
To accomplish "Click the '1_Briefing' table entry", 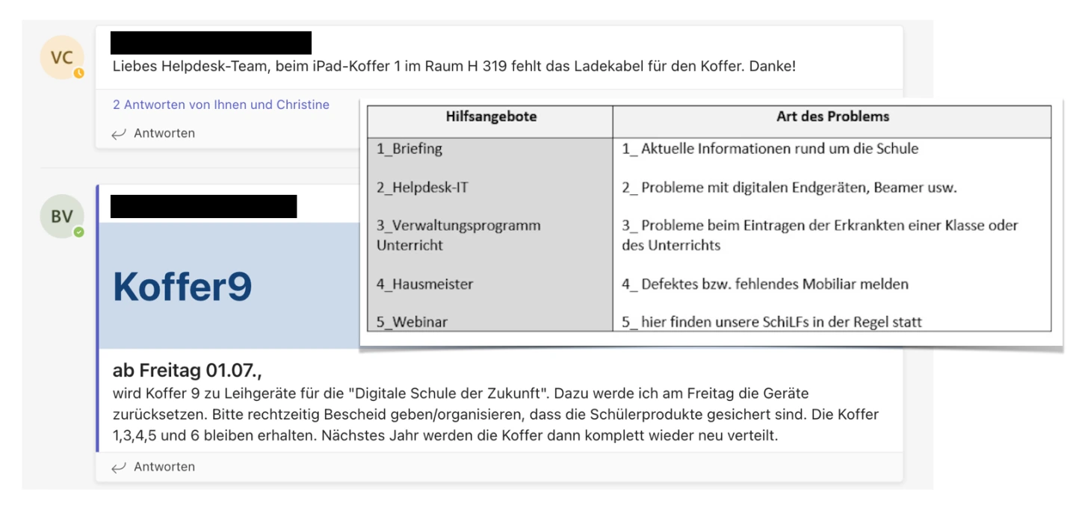I will pos(409,149).
